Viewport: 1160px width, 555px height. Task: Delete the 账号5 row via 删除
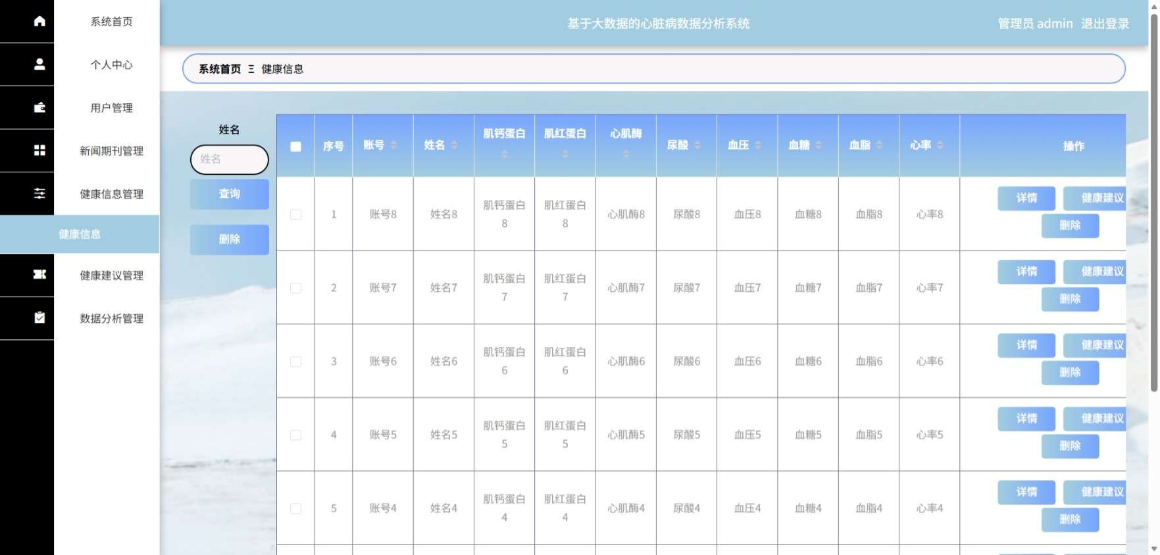1070,446
